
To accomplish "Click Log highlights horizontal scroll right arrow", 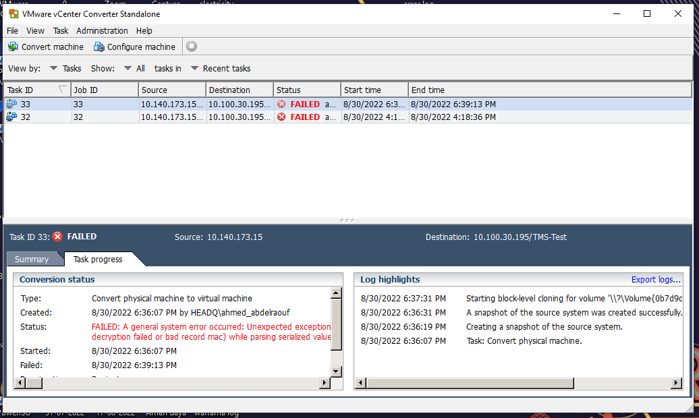I will click(x=677, y=382).
